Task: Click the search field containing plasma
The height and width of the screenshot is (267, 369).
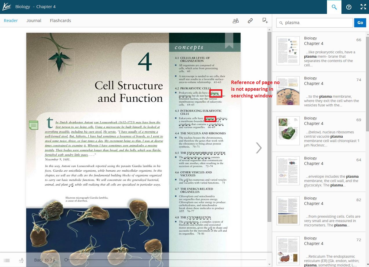Action: [315, 23]
